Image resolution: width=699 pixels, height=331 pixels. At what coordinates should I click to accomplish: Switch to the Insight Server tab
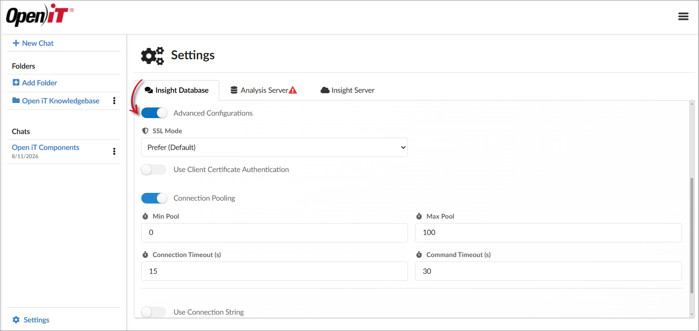click(347, 90)
